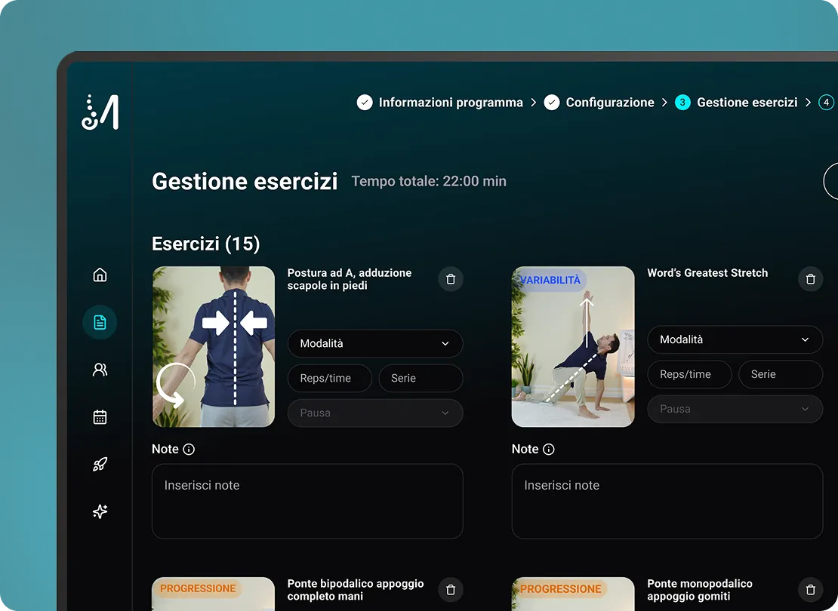Viewport: 838px width, 611px height.
Task: Delete Word's Greatest Stretch trash icon
Action: pos(810,279)
